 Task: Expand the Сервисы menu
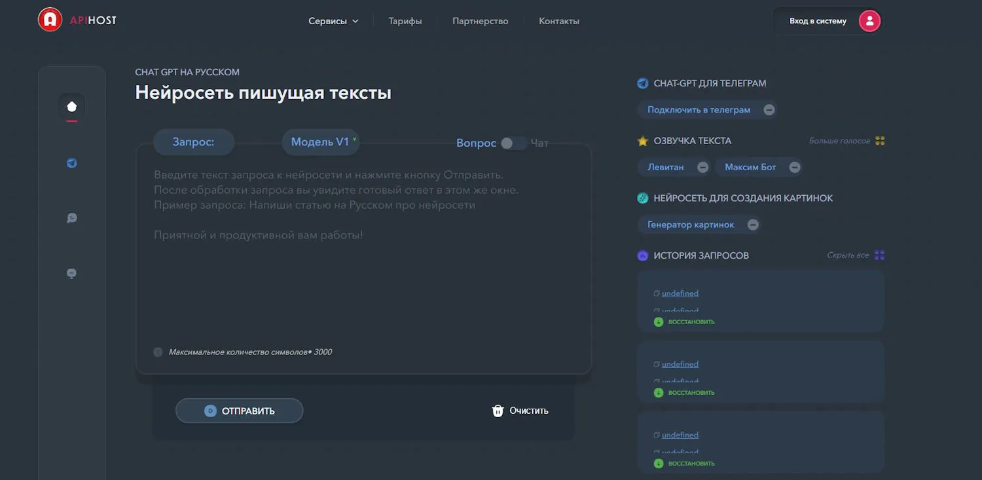333,21
